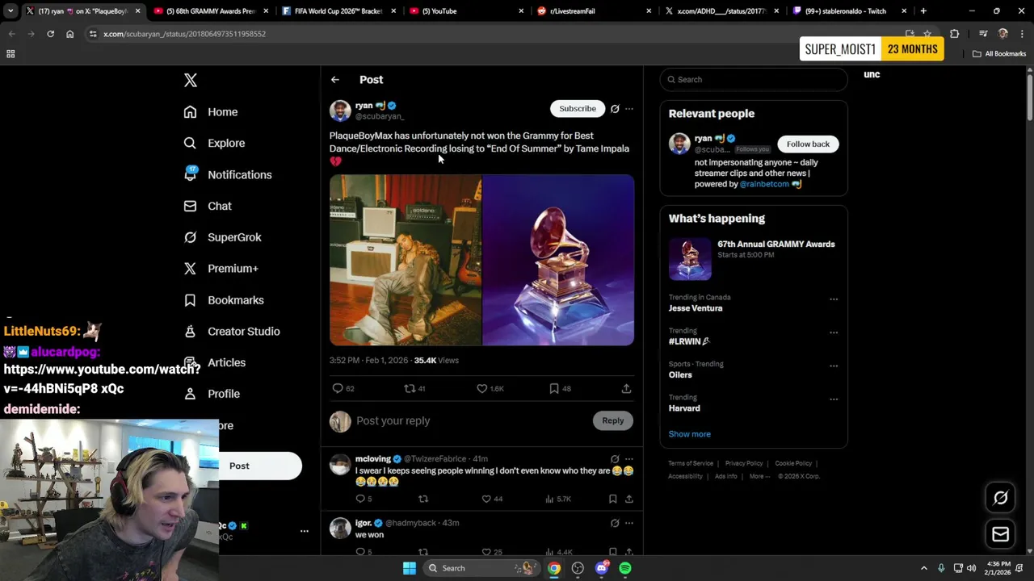This screenshot has width=1034, height=581.
Task: Open Spotify from the taskbar
Action: pos(625,568)
